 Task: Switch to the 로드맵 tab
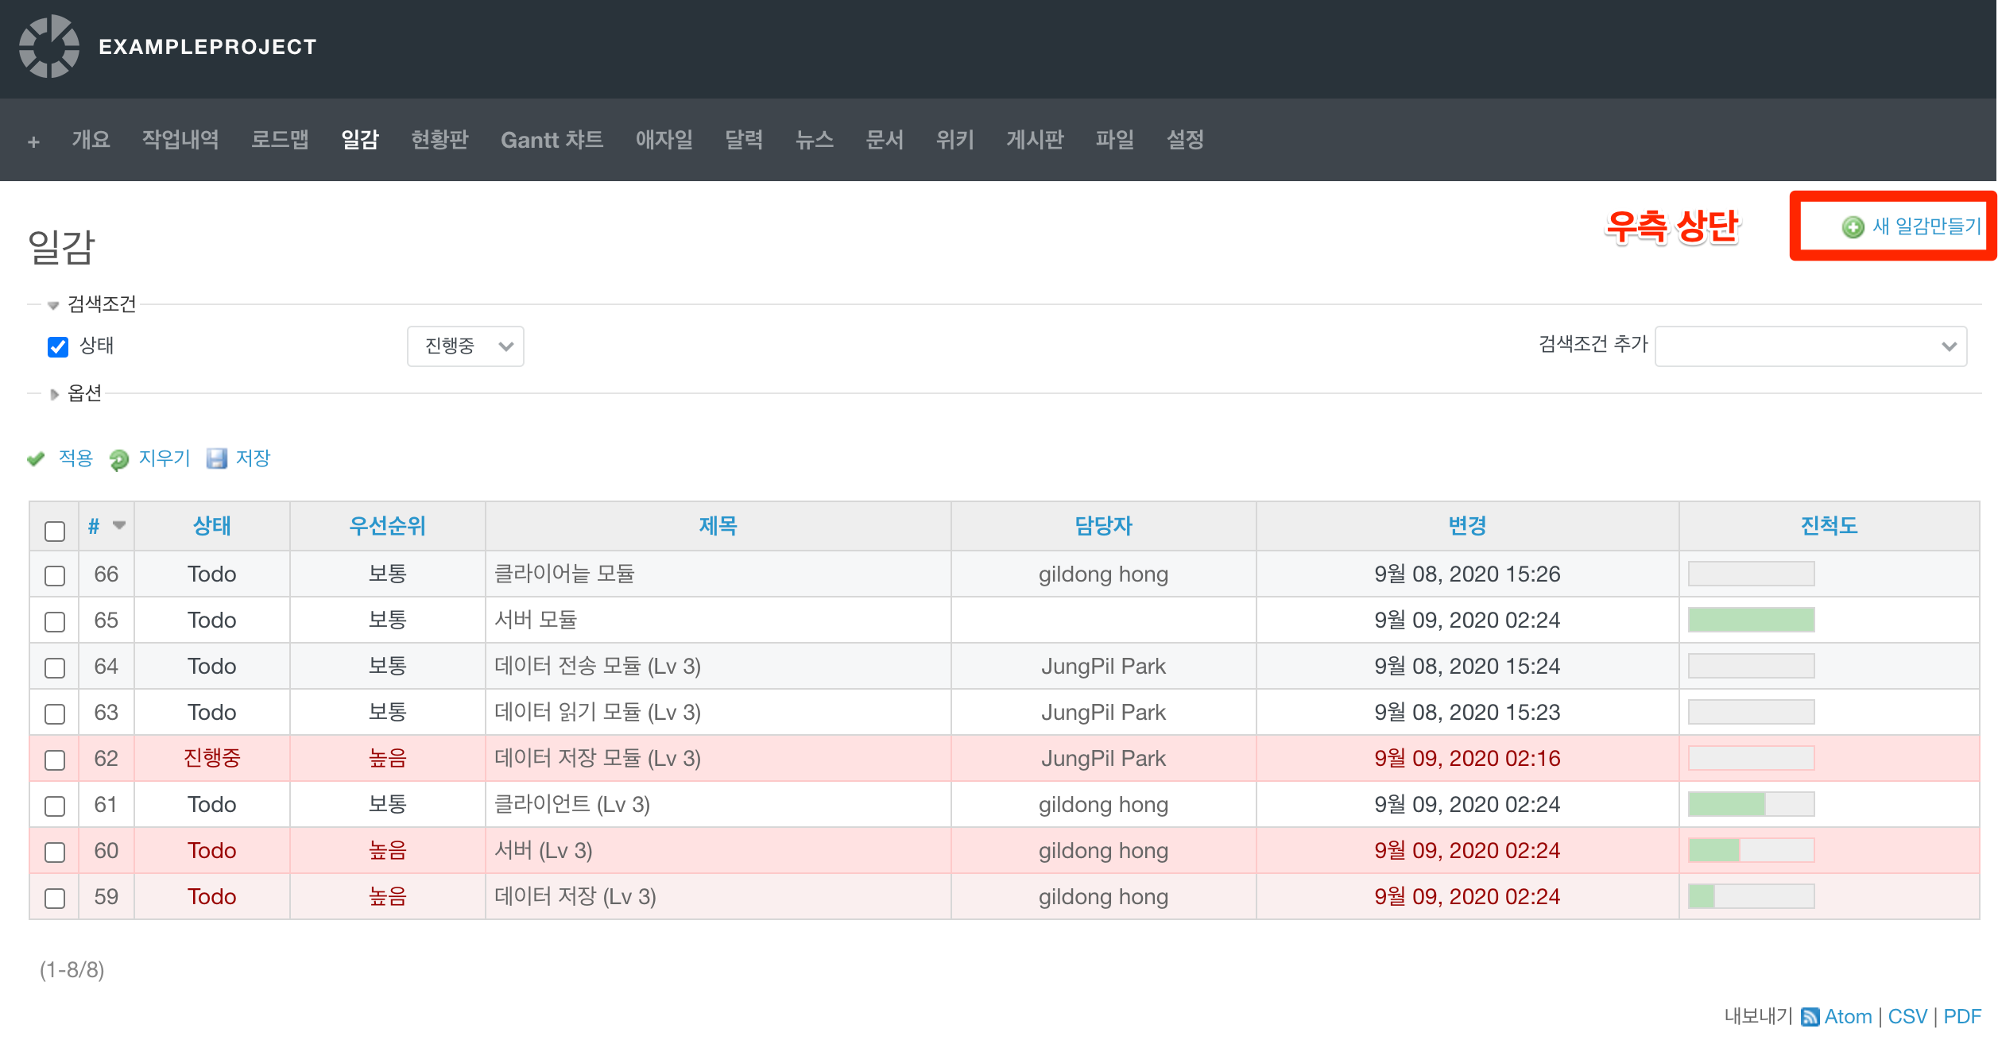coord(280,141)
